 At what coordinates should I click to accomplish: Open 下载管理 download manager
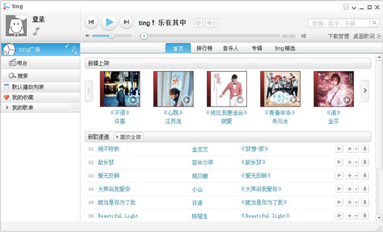338,36
